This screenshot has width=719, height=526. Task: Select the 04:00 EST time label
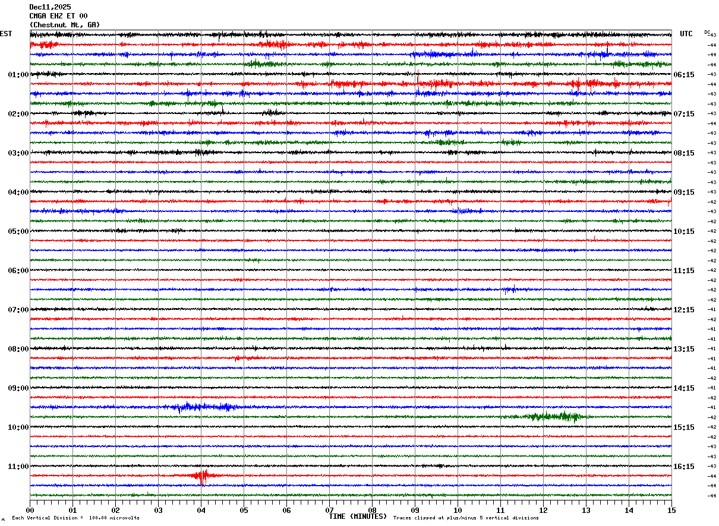(x=18, y=192)
